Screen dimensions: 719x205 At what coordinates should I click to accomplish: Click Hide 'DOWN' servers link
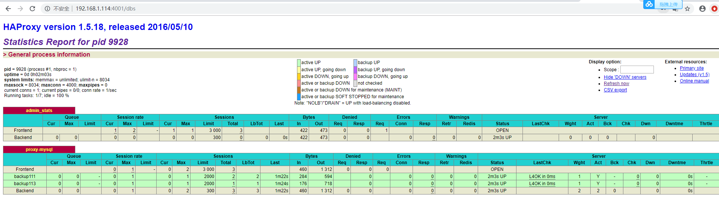[x=625, y=77]
